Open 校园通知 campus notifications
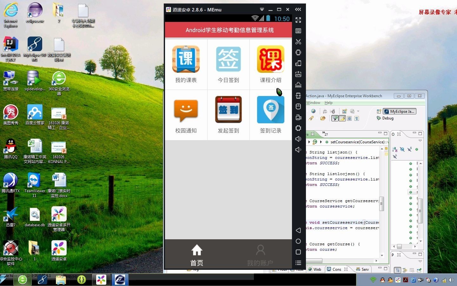This screenshot has height=286, width=457. pyautogui.click(x=186, y=115)
